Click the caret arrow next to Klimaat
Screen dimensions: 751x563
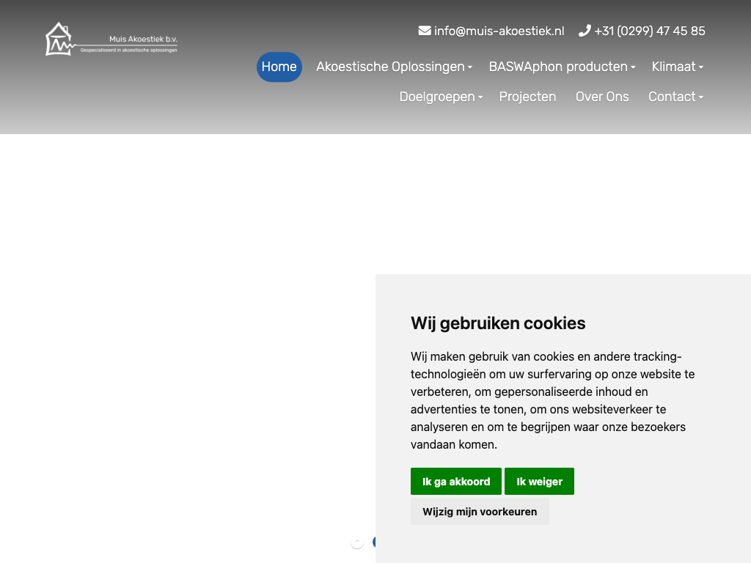[701, 67]
